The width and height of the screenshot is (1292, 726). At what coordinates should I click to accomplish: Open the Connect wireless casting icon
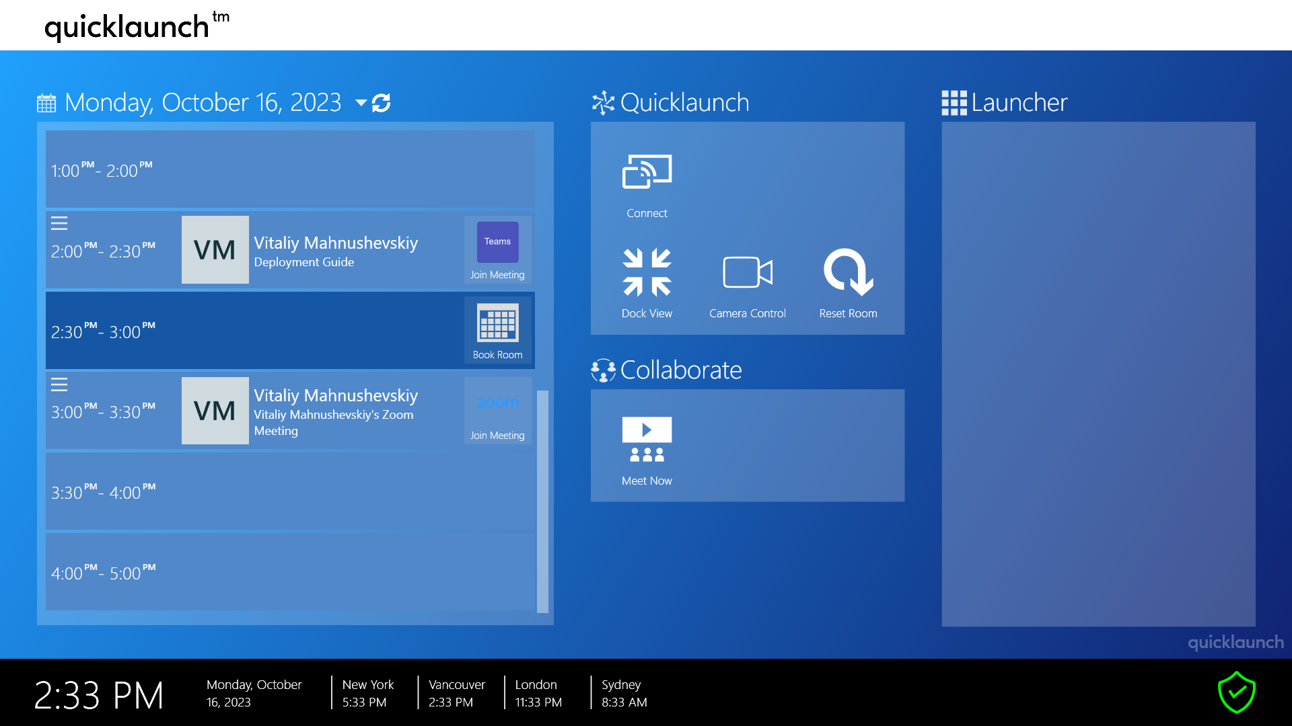click(647, 173)
